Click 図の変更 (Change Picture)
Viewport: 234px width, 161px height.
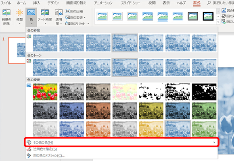(x=74, y=18)
